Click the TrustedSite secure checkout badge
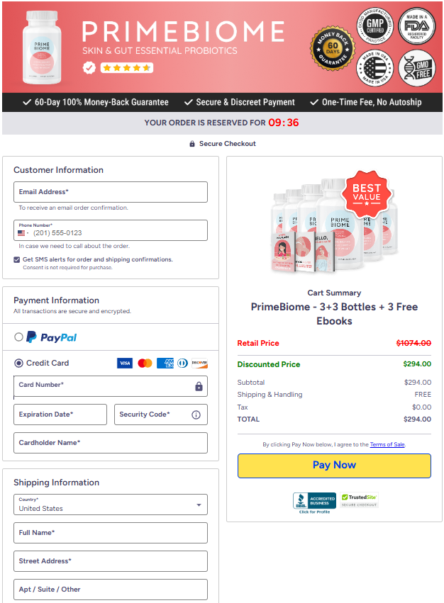 tap(360, 500)
